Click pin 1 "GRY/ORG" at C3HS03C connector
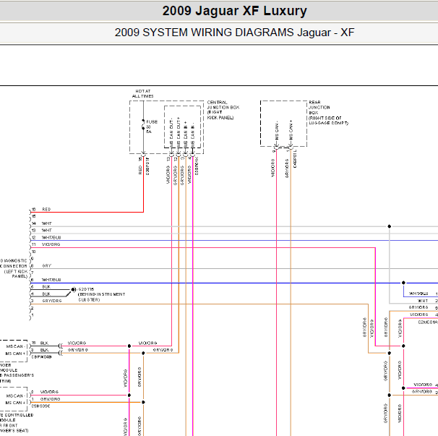 tap(50, 399)
